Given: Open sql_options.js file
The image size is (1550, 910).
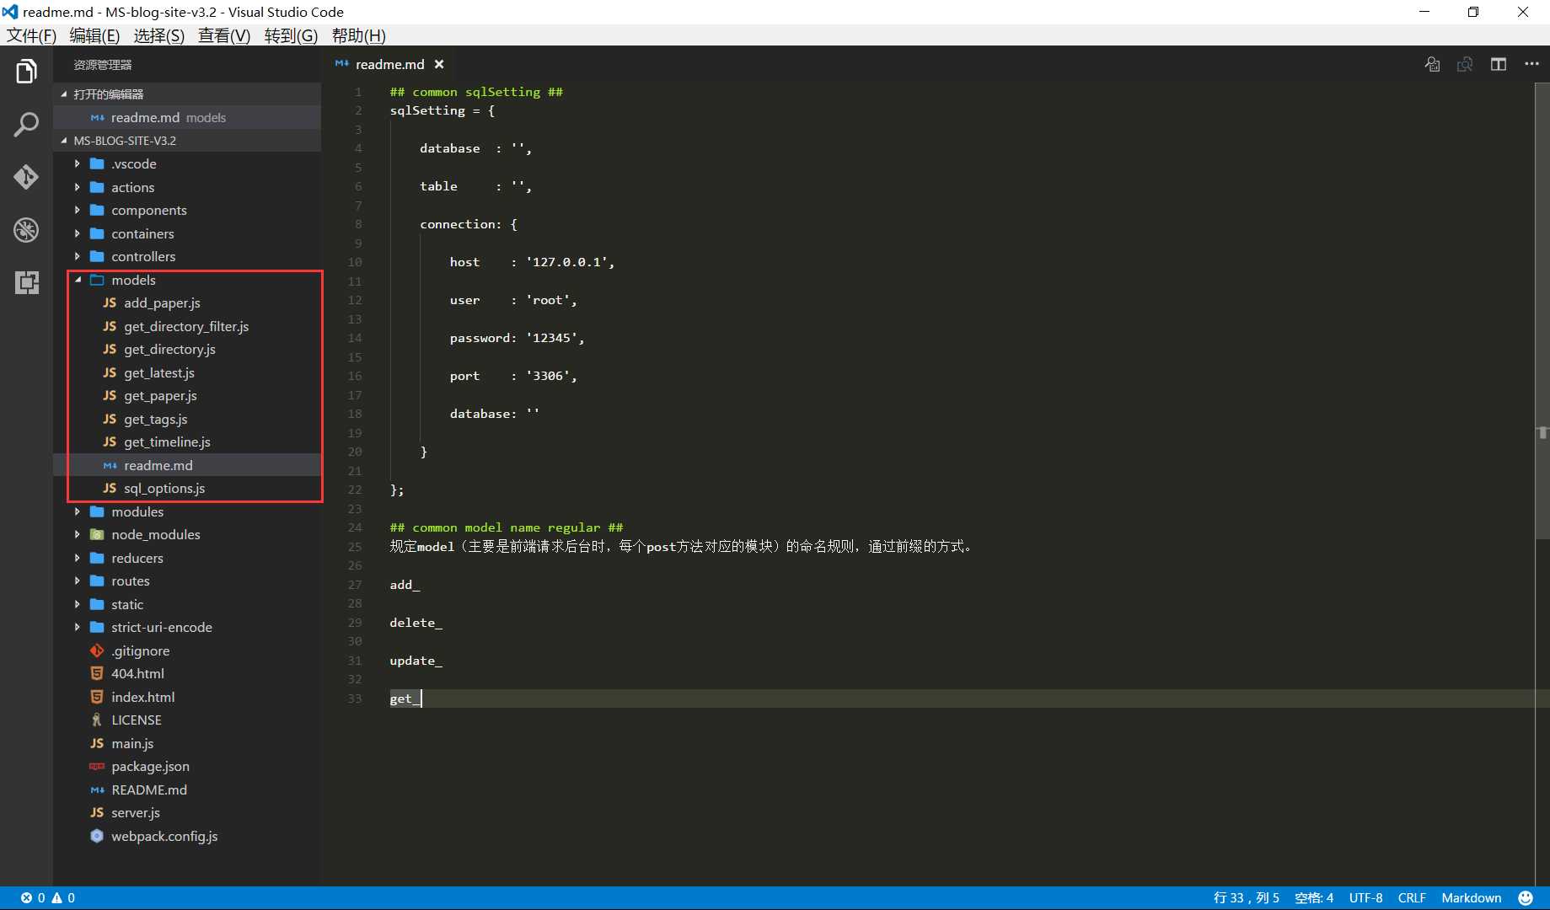Looking at the screenshot, I should pos(164,488).
